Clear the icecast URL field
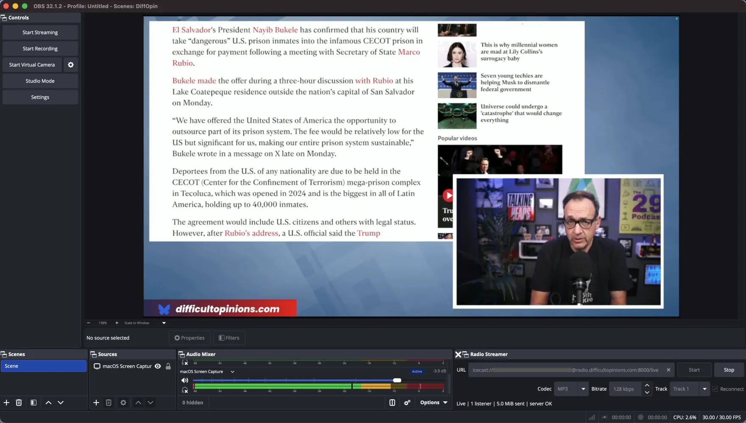This screenshot has width=746, height=423. 668,370
